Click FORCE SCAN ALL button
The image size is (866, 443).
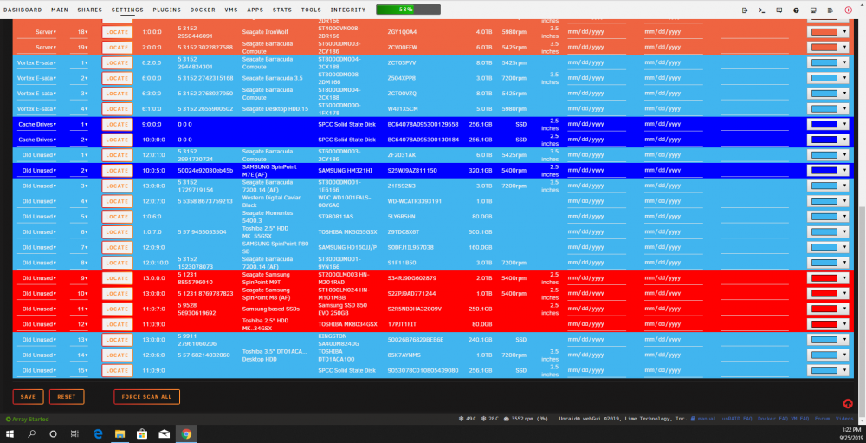point(146,397)
